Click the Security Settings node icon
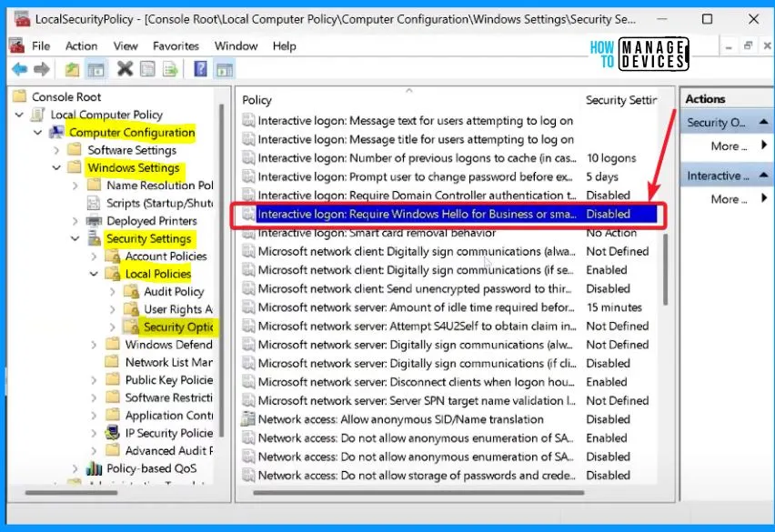Image resolution: width=775 pixels, height=532 pixels. [94, 238]
